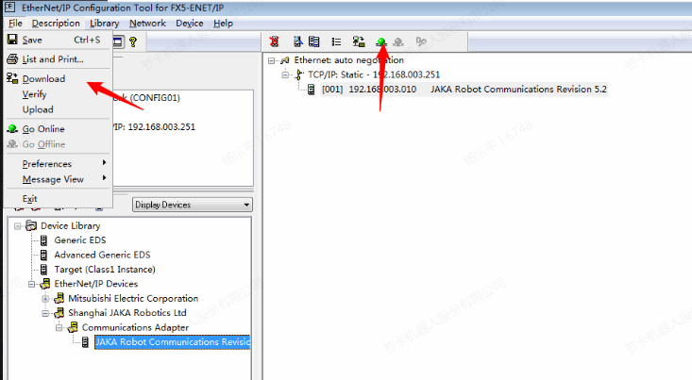Collapse the Ethernet auto negotiation tree node
692x380 pixels.
(x=273, y=60)
